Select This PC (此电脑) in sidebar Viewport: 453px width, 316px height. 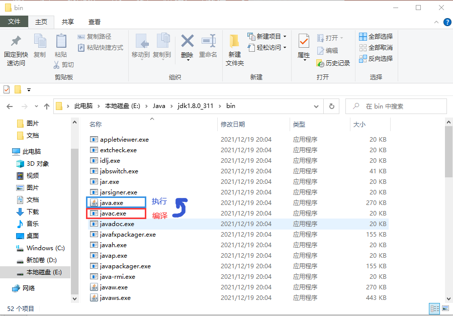(27, 152)
